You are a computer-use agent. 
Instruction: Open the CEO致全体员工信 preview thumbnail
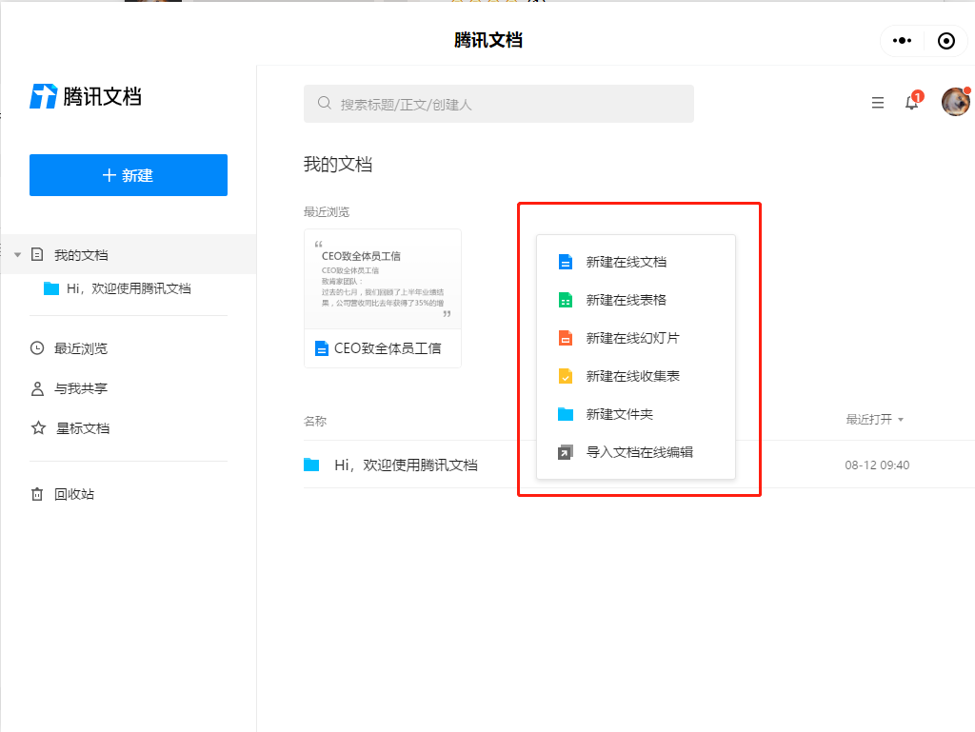point(383,279)
